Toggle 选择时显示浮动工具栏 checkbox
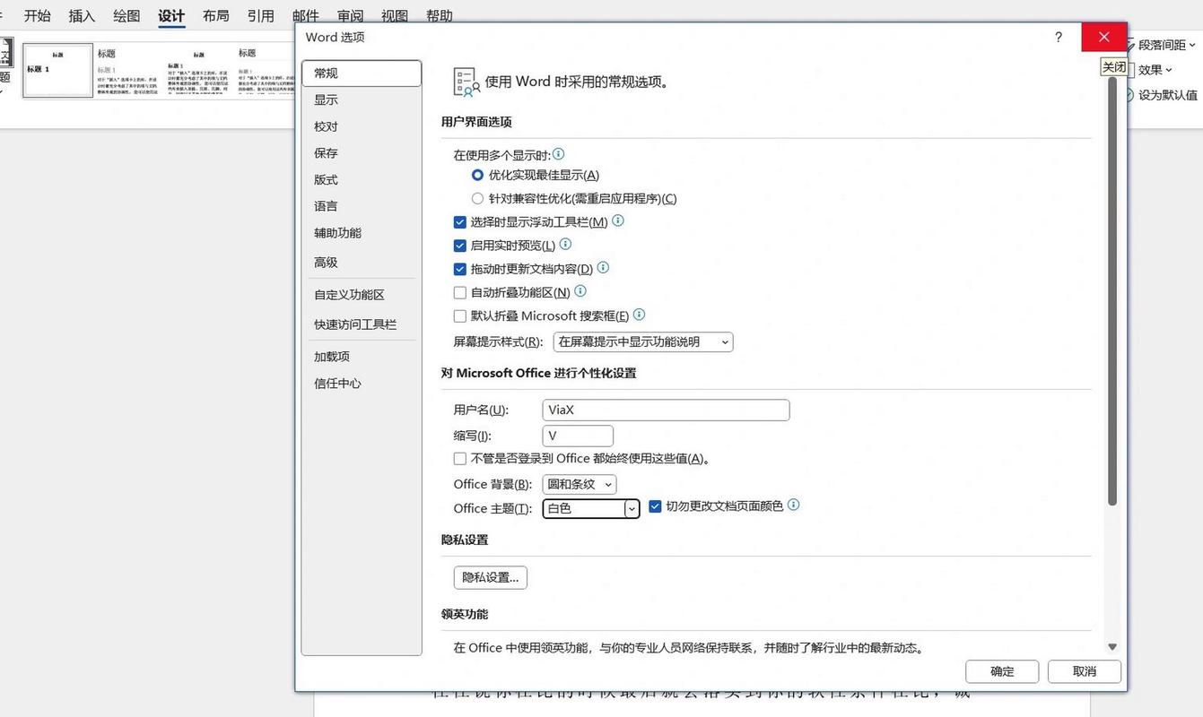Viewport: 1203px width, 717px height. tap(460, 221)
